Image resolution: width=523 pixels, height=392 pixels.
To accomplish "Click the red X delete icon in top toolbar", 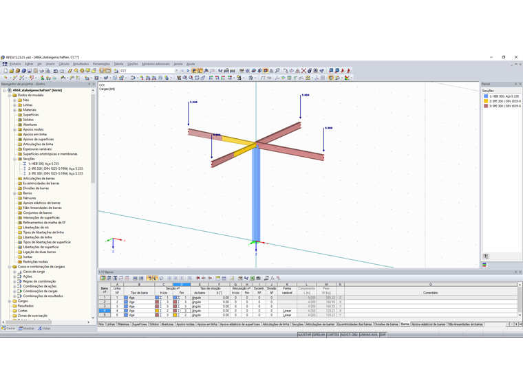I will pos(303,71).
